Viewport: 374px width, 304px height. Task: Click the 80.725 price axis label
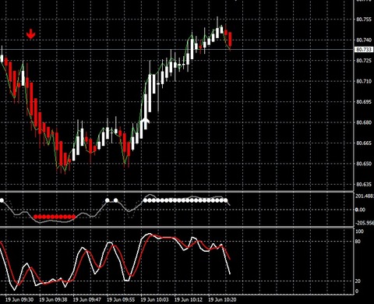tap(364, 61)
